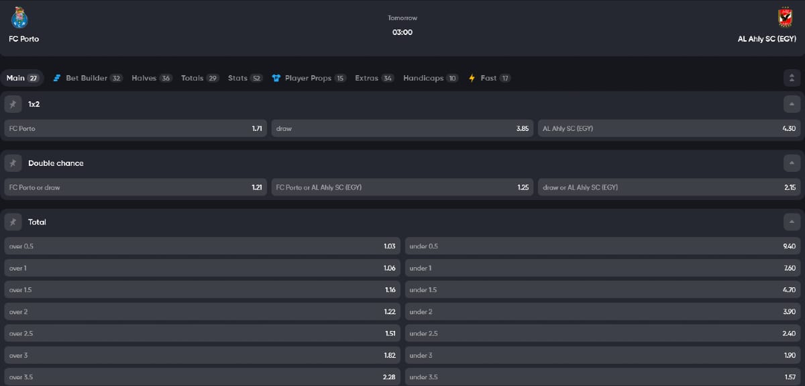
Task: Click the FC Porto club crest
Action: (19, 17)
